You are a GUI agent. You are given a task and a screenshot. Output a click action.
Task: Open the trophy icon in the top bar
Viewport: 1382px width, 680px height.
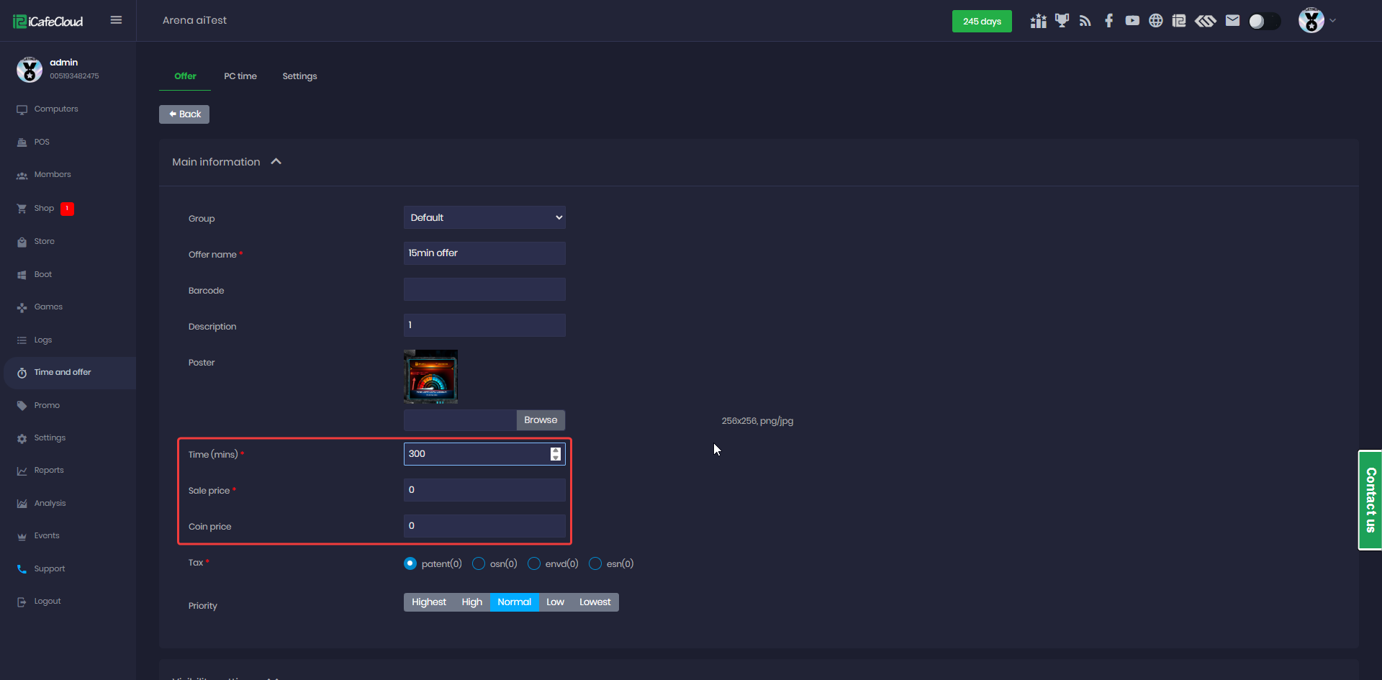(1062, 21)
